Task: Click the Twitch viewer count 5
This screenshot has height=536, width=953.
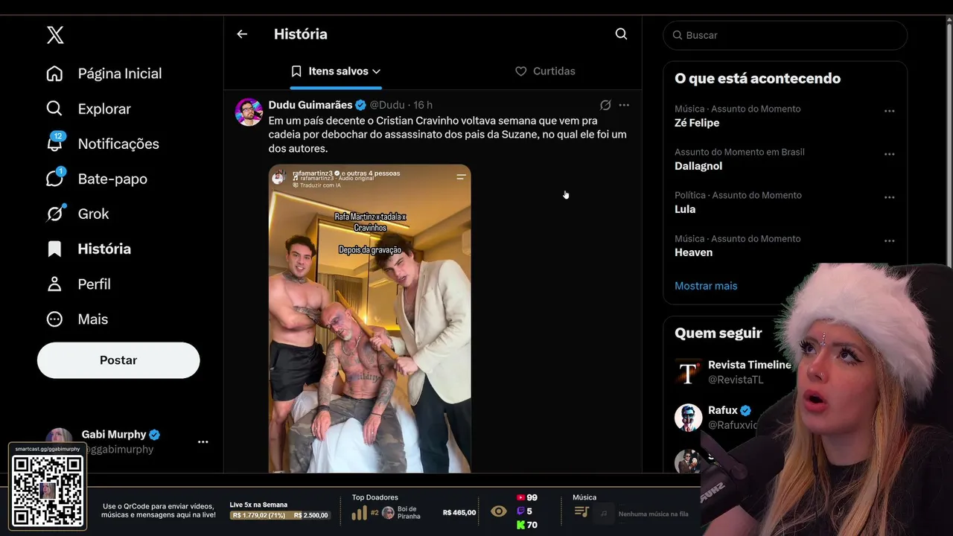Action: tap(524, 511)
